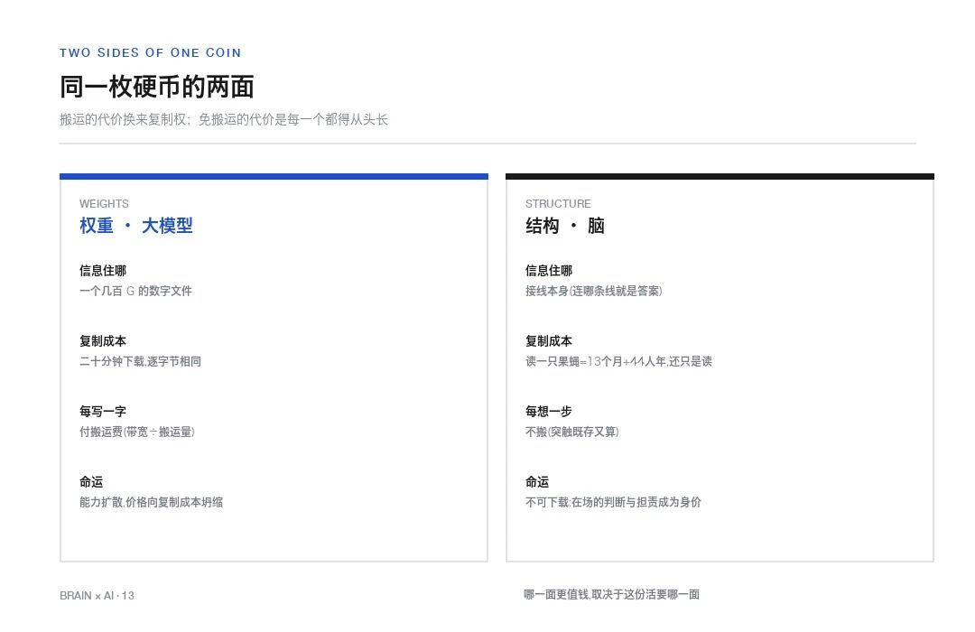975x632 pixels.
Task: Select the text 付搬运费(带宽÷搬运量)
Action: 137,432
